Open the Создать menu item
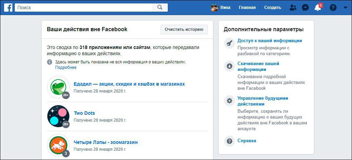Image resolution: width=352 pixels, height=160 pixels. point(272,8)
